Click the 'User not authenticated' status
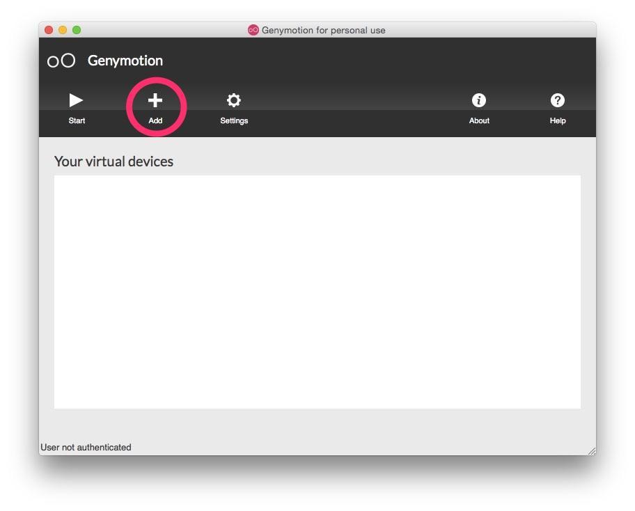 pos(86,448)
